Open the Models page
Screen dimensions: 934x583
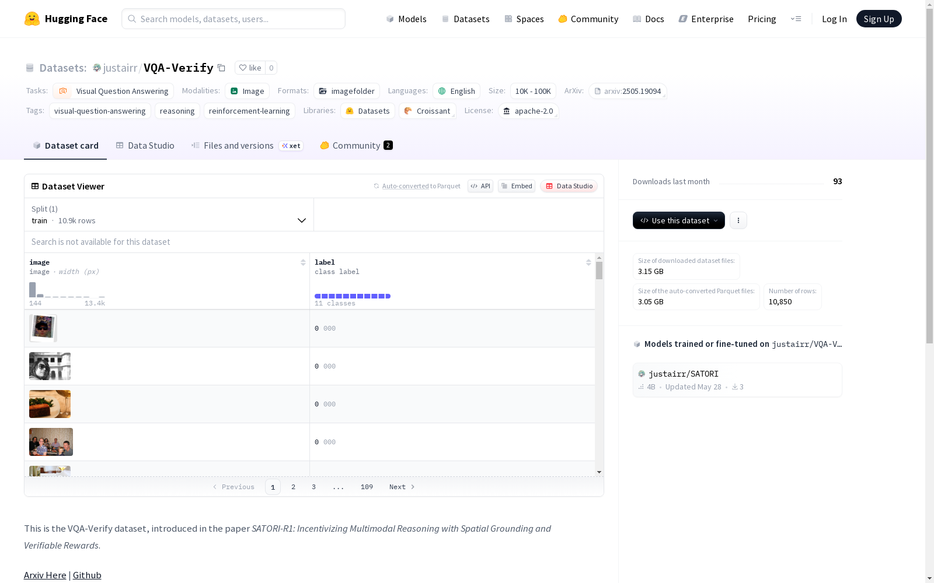[x=406, y=19]
